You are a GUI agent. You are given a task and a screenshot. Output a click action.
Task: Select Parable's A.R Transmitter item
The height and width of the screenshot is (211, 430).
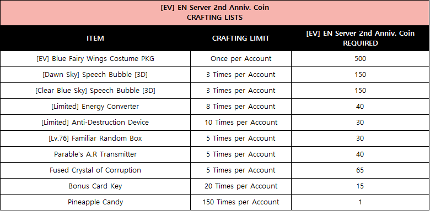[95, 154]
